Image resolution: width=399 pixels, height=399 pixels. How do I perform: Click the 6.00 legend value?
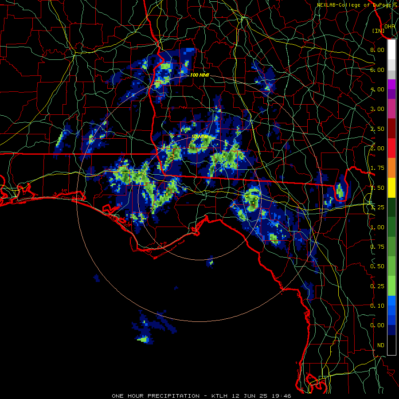pos(377,70)
